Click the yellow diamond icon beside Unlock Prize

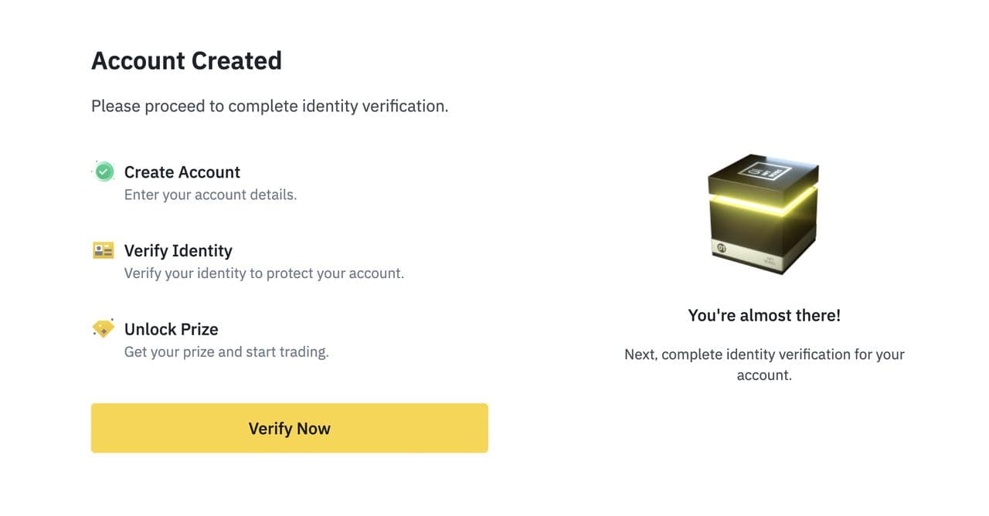tap(103, 329)
